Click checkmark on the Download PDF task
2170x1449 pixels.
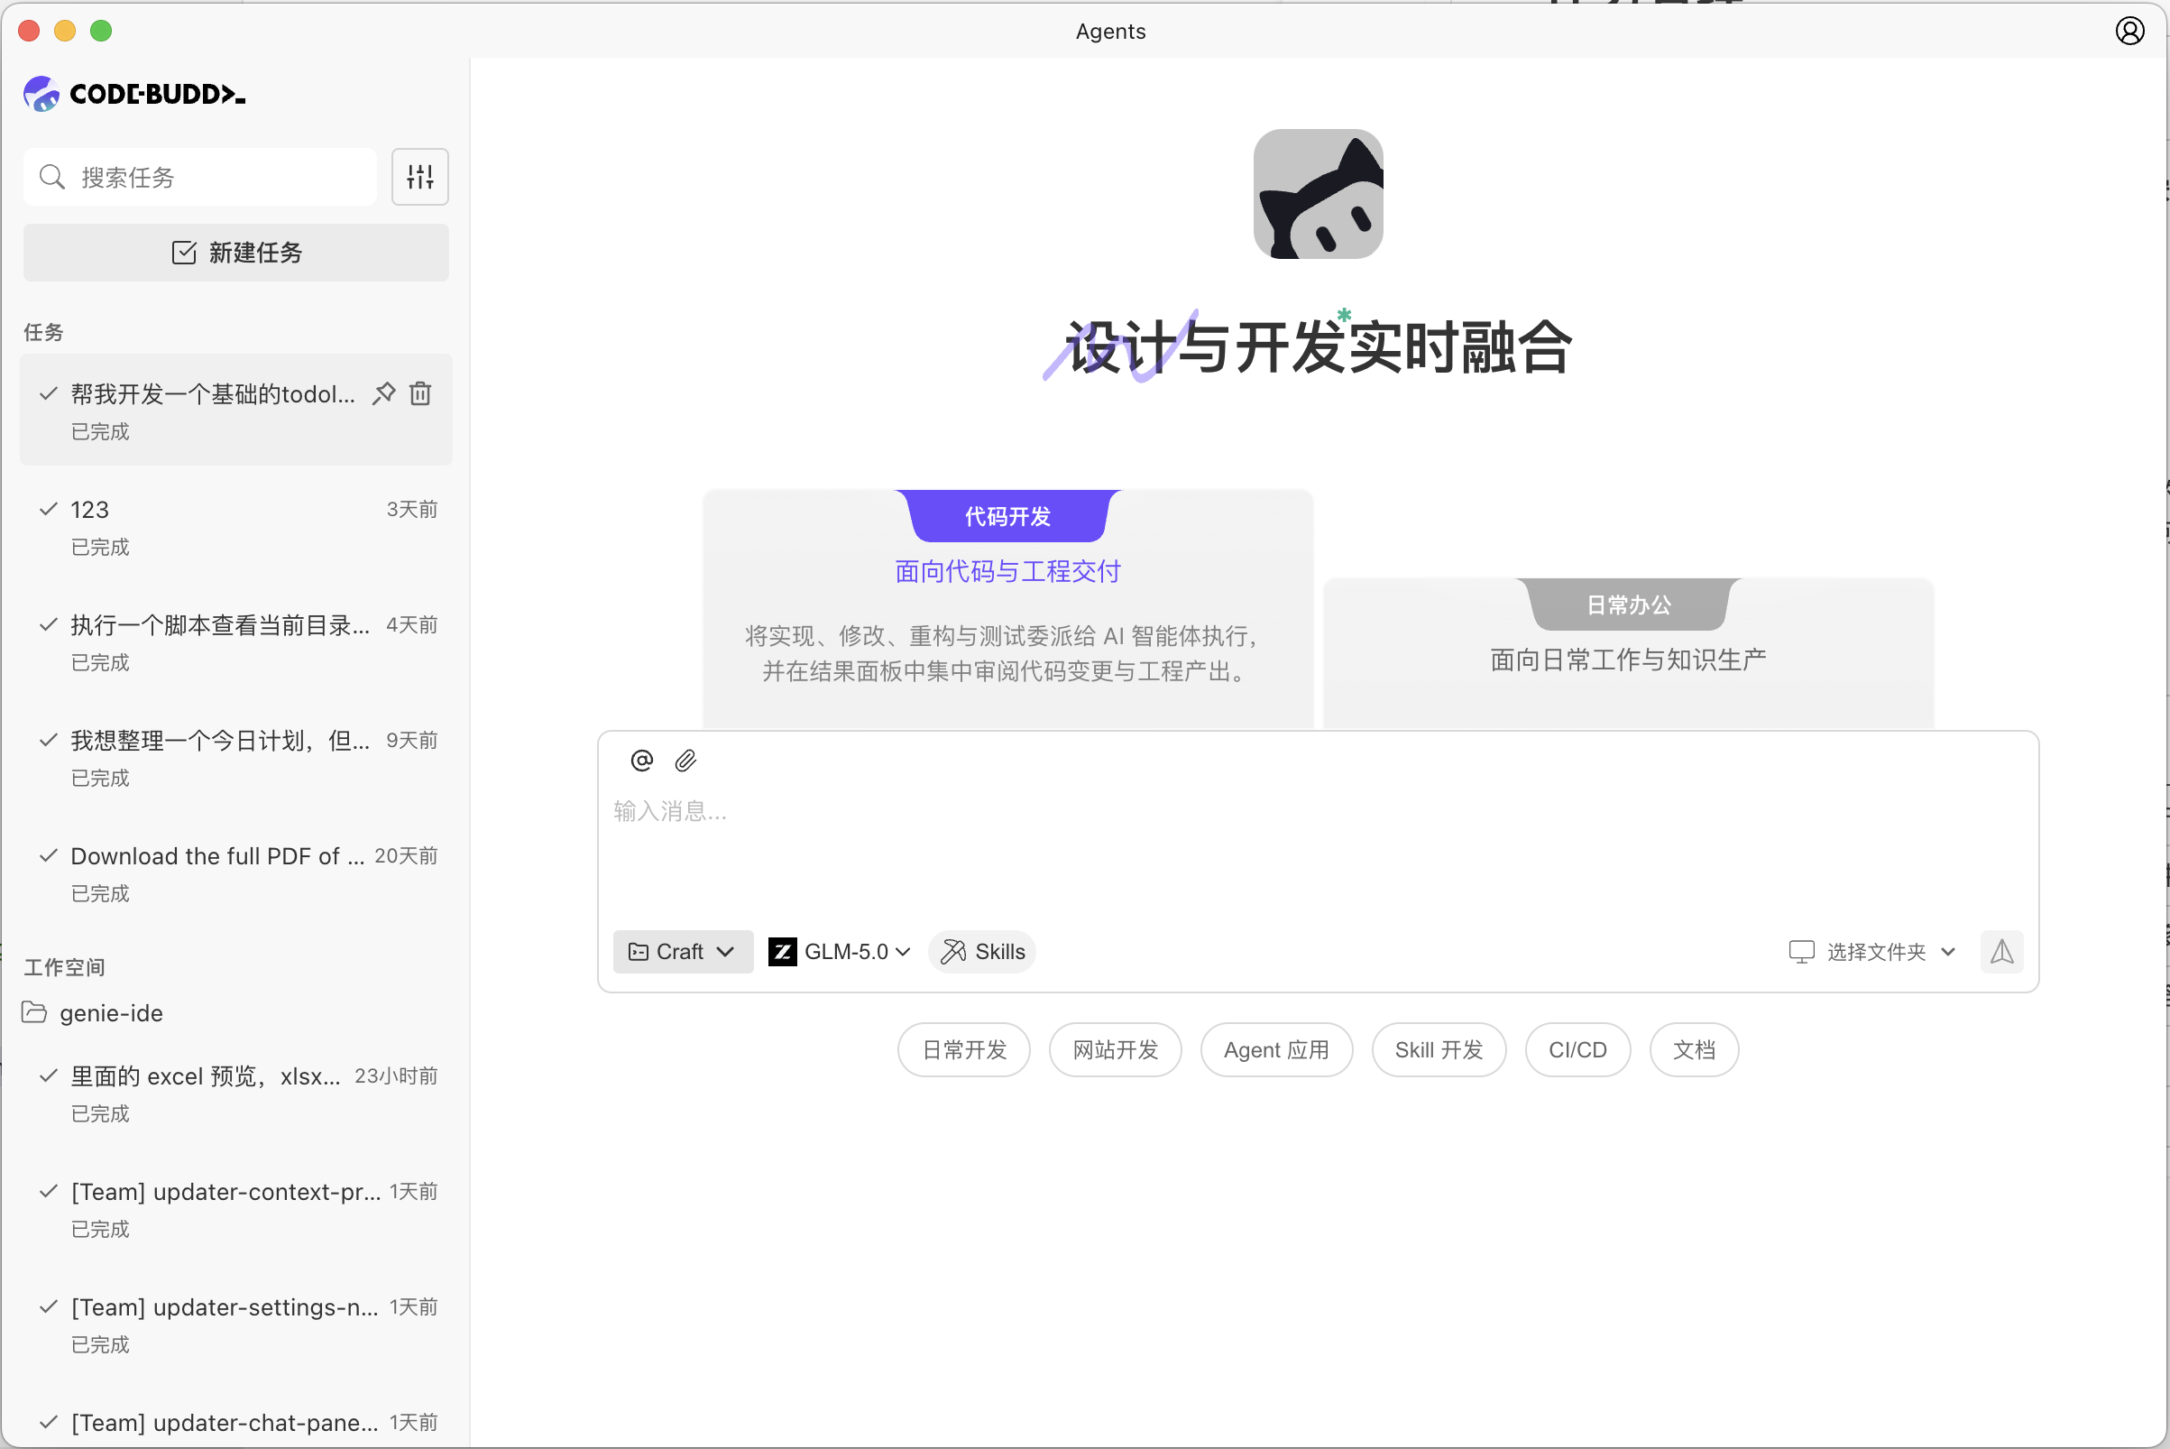click(x=49, y=854)
